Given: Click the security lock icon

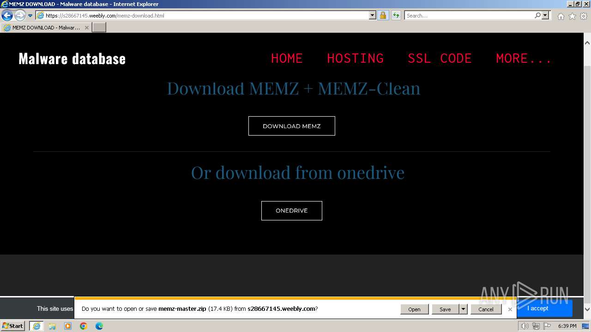Looking at the screenshot, I should 383,15.
